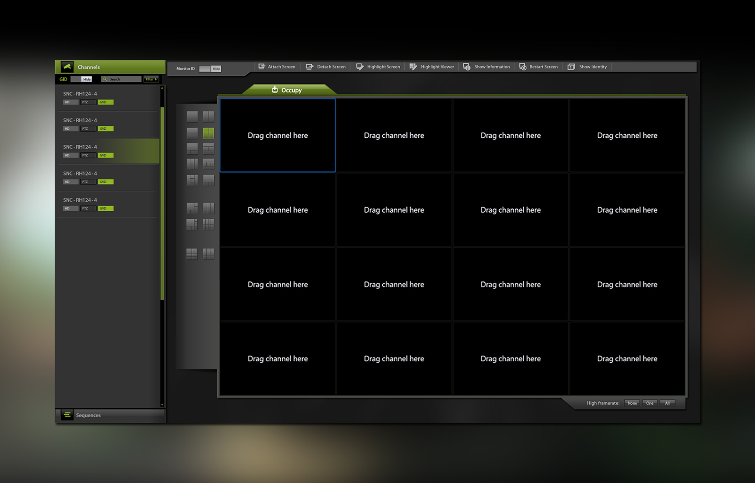Click the Detach Screen toolbar icon
The height and width of the screenshot is (483, 755).
(310, 67)
